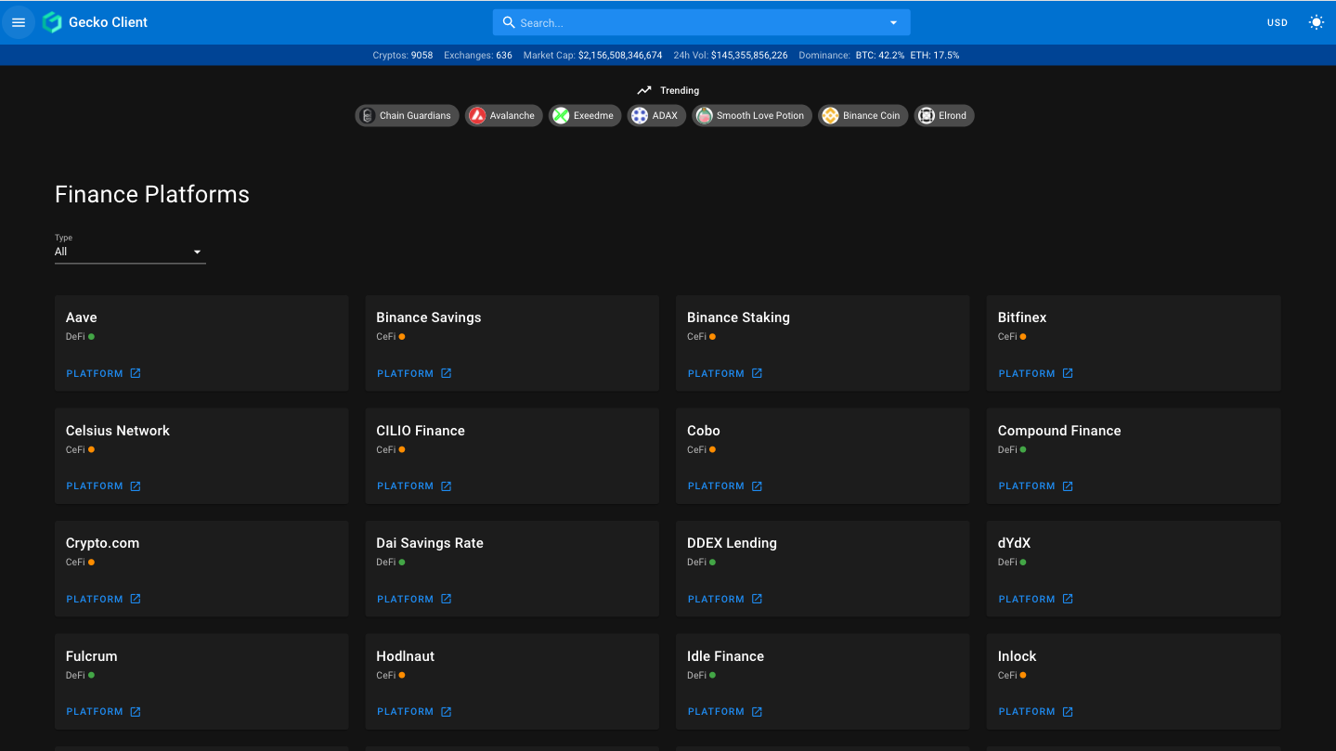This screenshot has width=1336, height=751.
Task: Click Inlock external link icon
Action: (x=1068, y=712)
